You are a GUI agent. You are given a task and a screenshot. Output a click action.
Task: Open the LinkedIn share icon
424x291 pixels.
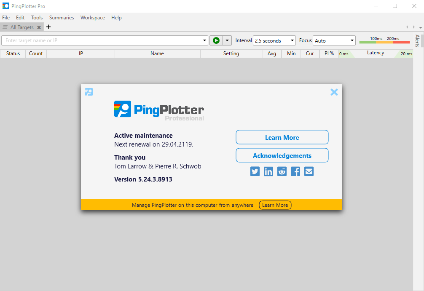coord(268,171)
